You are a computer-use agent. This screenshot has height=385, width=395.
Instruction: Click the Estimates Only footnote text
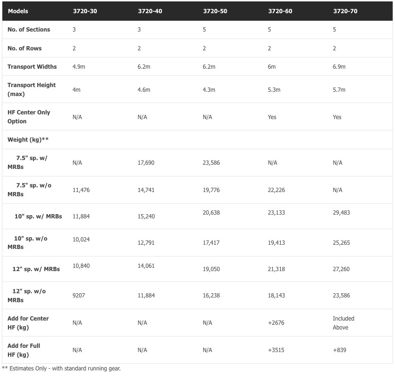tap(62, 369)
